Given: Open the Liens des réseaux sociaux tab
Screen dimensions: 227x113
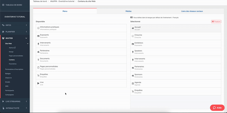Looking at the screenshot, I should (x=192, y=11).
